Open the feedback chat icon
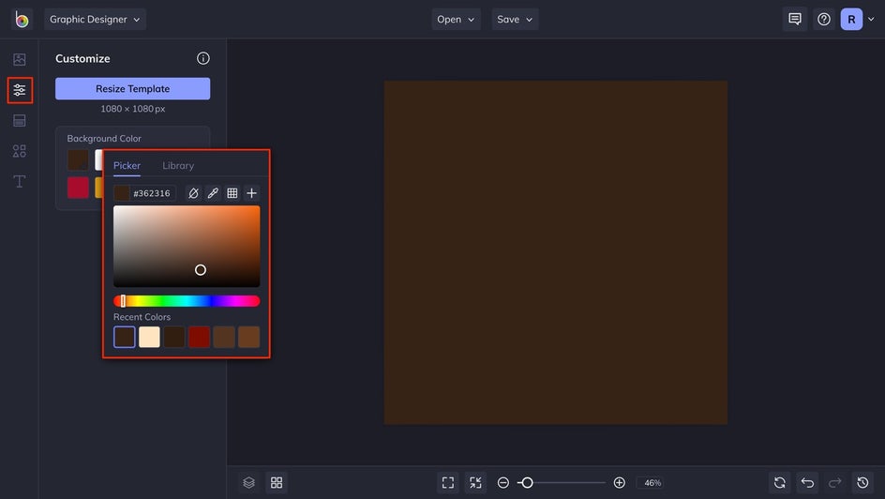Image resolution: width=885 pixels, height=499 pixels. (x=795, y=19)
